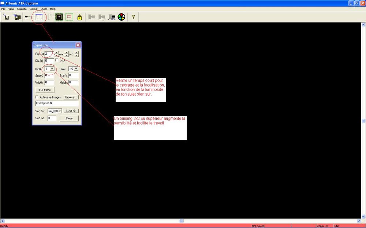This screenshot has width=366, height=228.
Task: Select the red subframe rectangle icon
Action: click(69, 17)
